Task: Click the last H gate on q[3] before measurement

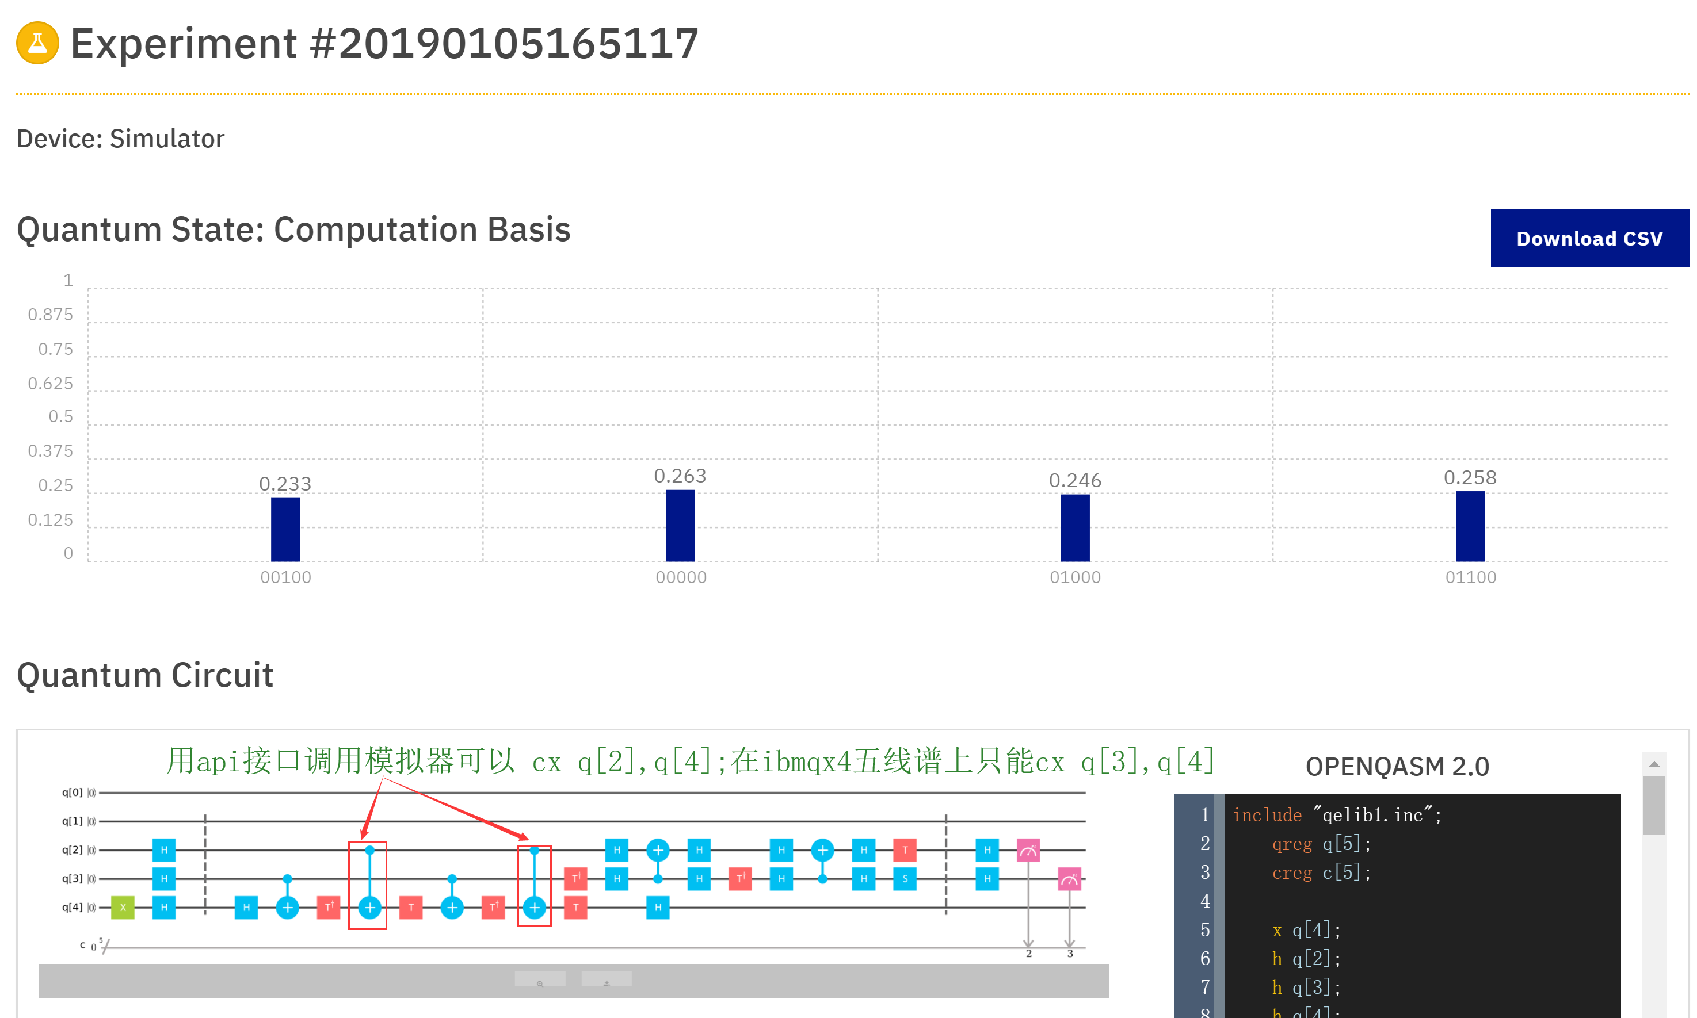Action: 987,879
